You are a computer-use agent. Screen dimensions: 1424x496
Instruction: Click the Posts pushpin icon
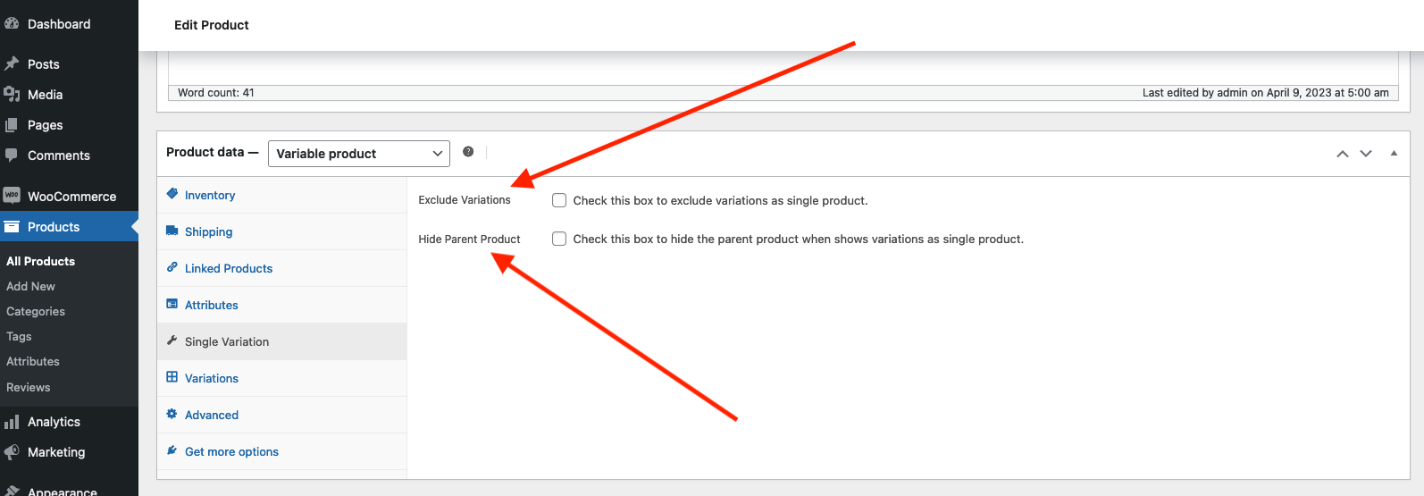[x=12, y=63]
